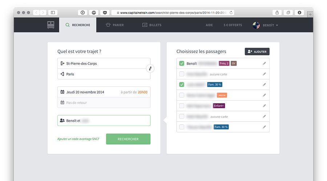Select the Jeudi 20 novembre 2014 date field
327x181 pixels.
(85, 92)
